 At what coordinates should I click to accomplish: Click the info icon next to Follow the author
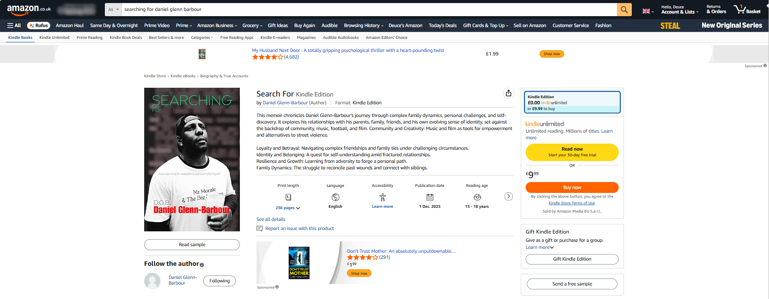202,265
